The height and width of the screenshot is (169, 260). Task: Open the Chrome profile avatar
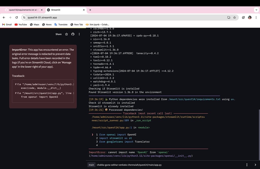(250, 18)
